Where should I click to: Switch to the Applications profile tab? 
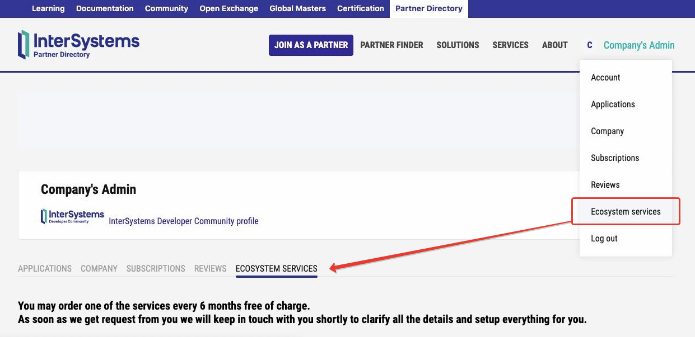coord(45,269)
